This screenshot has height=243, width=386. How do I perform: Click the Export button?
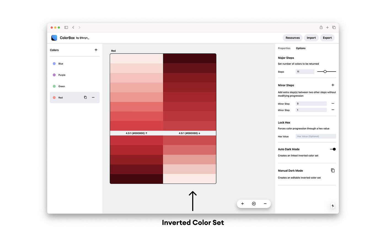coord(327,38)
